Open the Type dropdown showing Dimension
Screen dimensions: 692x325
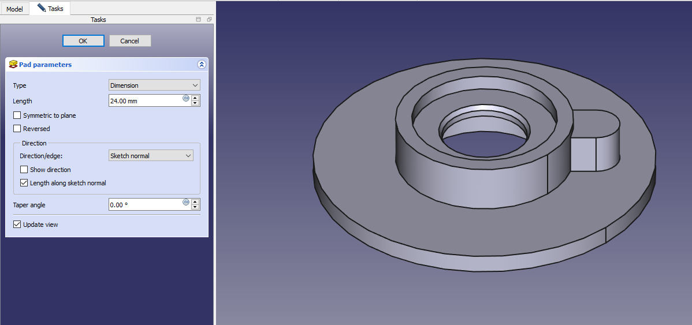pyautogui.click(x=154, y=85)
